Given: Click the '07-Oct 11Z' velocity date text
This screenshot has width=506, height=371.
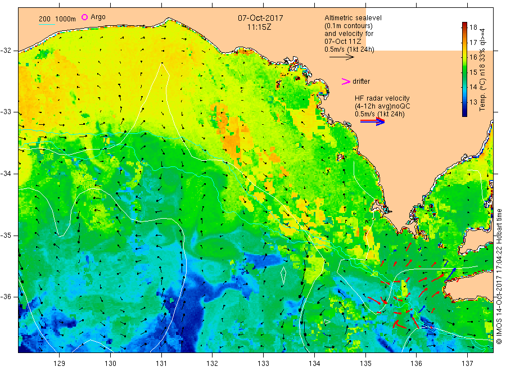Looking at the screenshot, I should [x=343, y=42].
